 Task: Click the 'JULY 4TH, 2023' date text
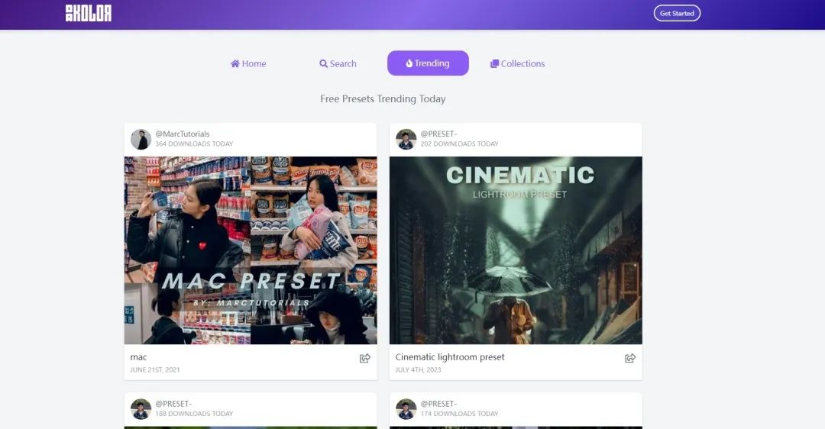[x=419, y=370]
